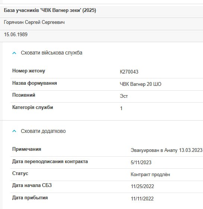
Task: Click 'Сховати військова служба' label
Action: (51, 53)
